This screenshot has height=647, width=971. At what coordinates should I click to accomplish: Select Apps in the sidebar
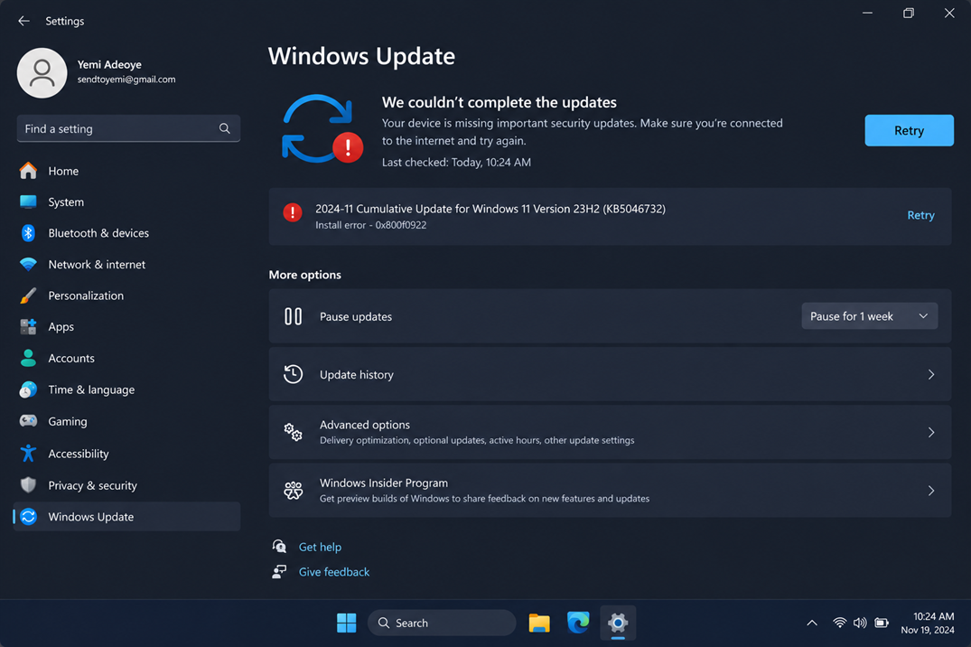click(x=127, y=326)
